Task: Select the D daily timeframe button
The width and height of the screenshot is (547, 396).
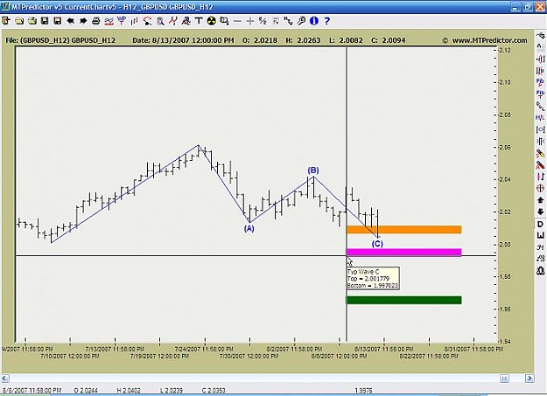Action: (540, 224)
